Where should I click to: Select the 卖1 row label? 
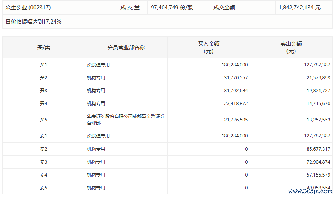43,136
